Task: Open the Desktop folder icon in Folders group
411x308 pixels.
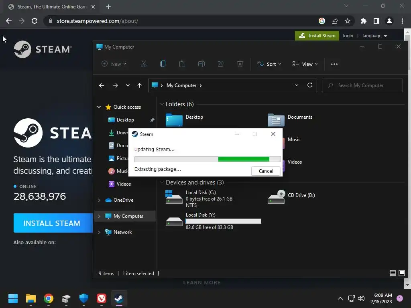Action: pos(174,120)
